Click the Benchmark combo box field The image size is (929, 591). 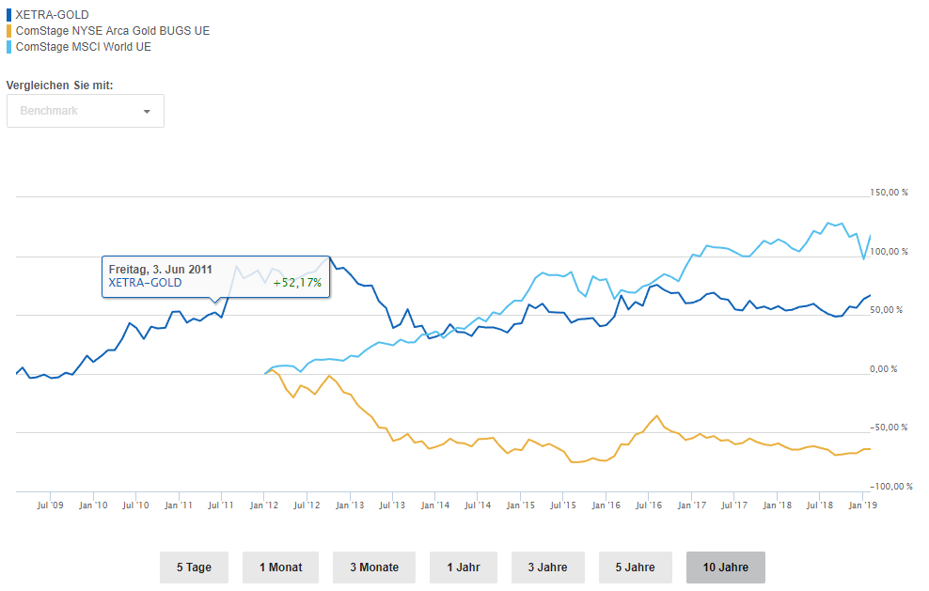(x=75, y=111)
